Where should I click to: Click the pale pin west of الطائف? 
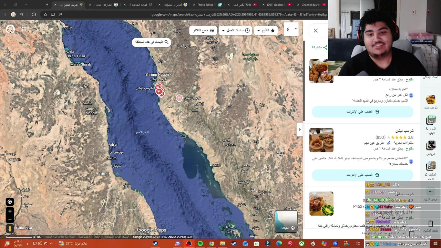point(179,98)
